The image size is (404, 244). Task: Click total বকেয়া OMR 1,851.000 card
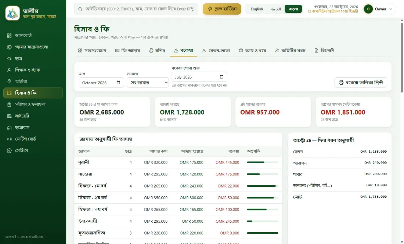[x=353, y=112]
